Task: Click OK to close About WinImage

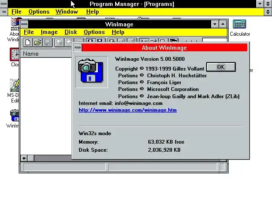Action: click(221, 67)
